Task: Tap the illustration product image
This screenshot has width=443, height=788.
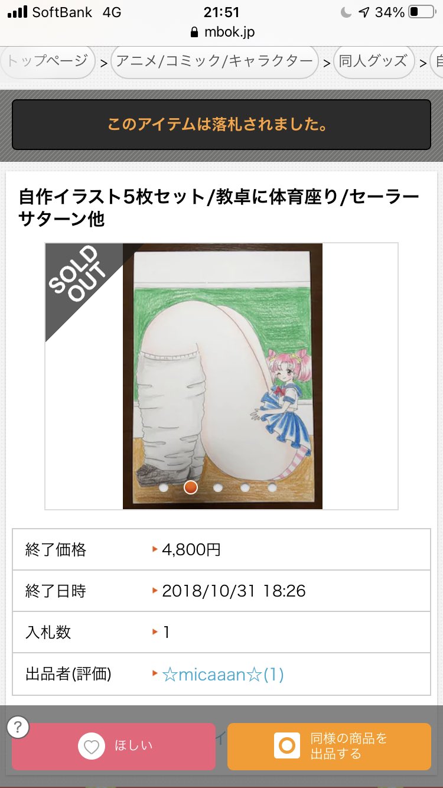Action: click(222, 376)
